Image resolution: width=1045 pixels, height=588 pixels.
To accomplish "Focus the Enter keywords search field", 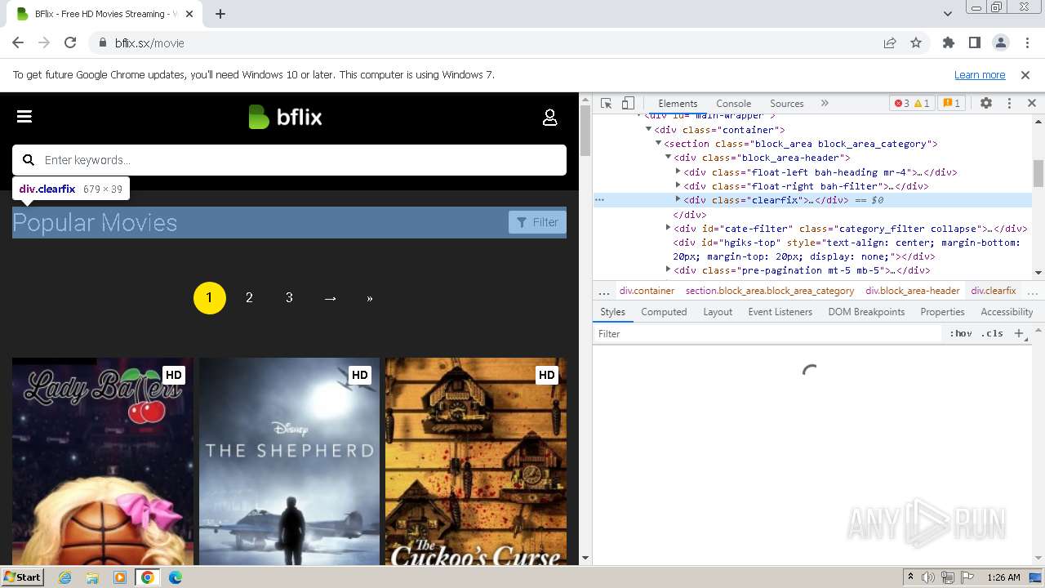I will 289,160.
